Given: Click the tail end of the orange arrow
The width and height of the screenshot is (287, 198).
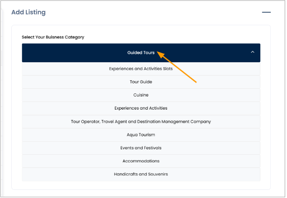Looking at the screenshot, I should click(196, 82).
